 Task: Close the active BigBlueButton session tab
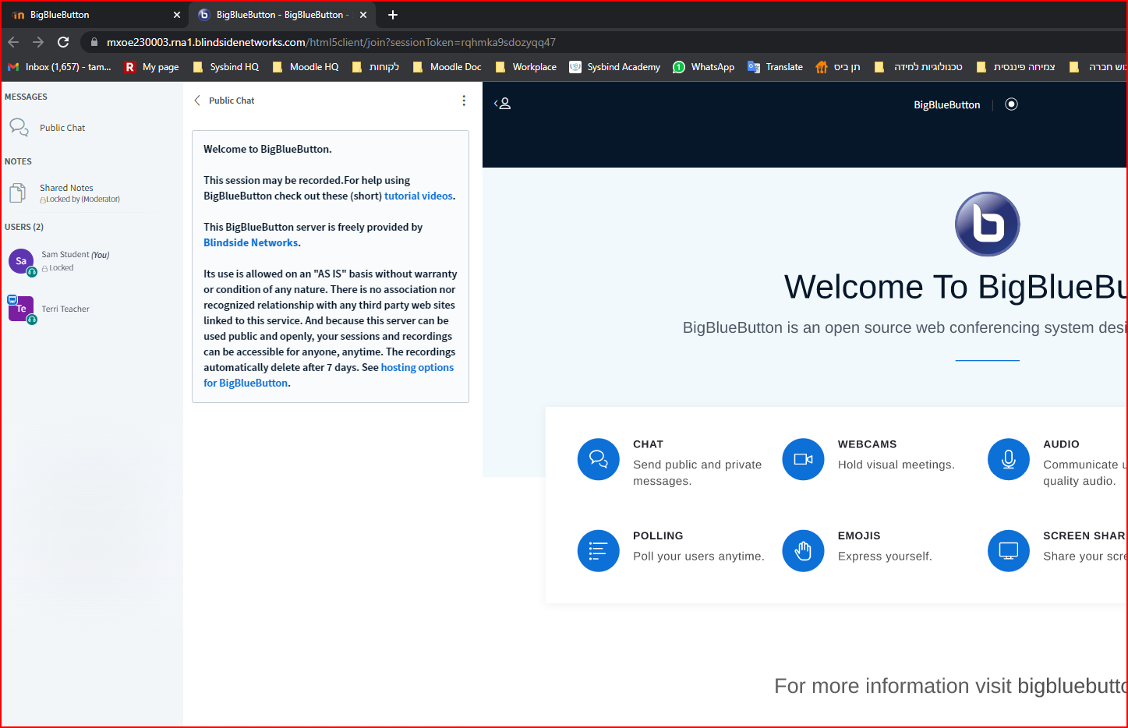363,15
